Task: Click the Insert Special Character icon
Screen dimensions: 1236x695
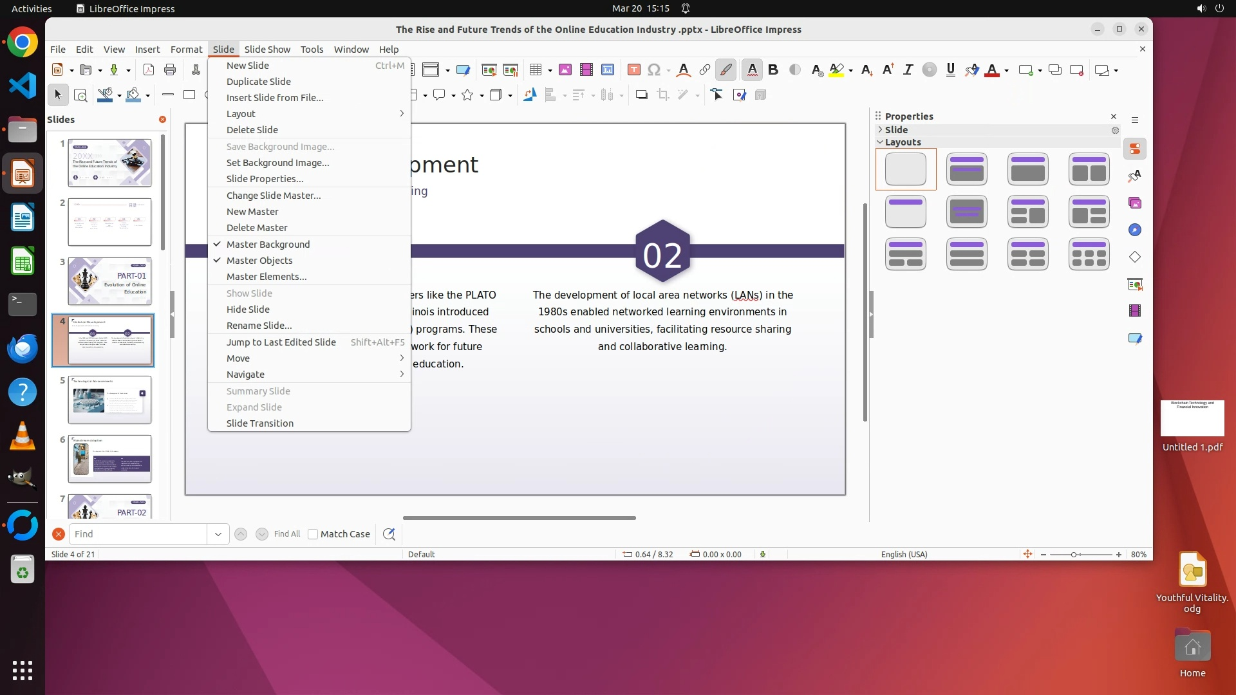Action: click(x=654, y=70)
